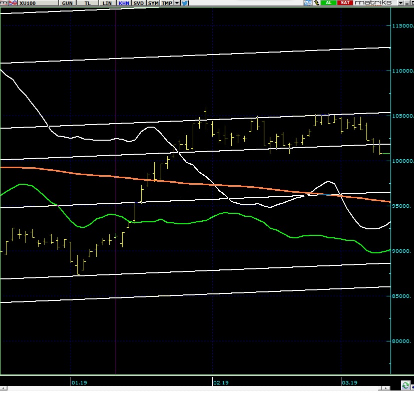414x394 pixels.
Task: Click the 115000 price axis label
Action: click(402, 26)
